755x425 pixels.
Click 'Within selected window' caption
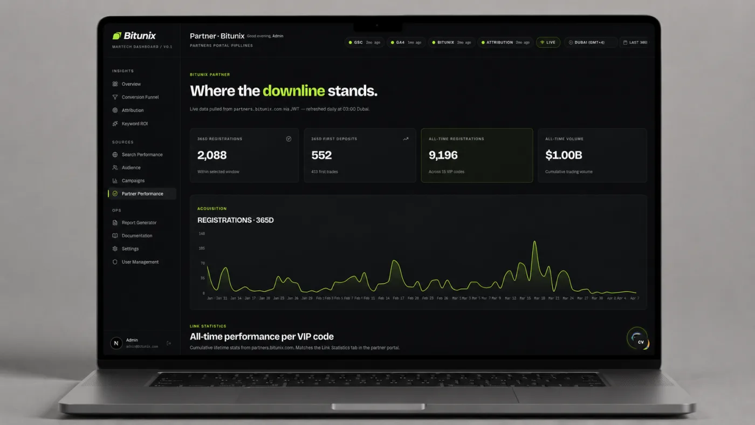point(218,172)
